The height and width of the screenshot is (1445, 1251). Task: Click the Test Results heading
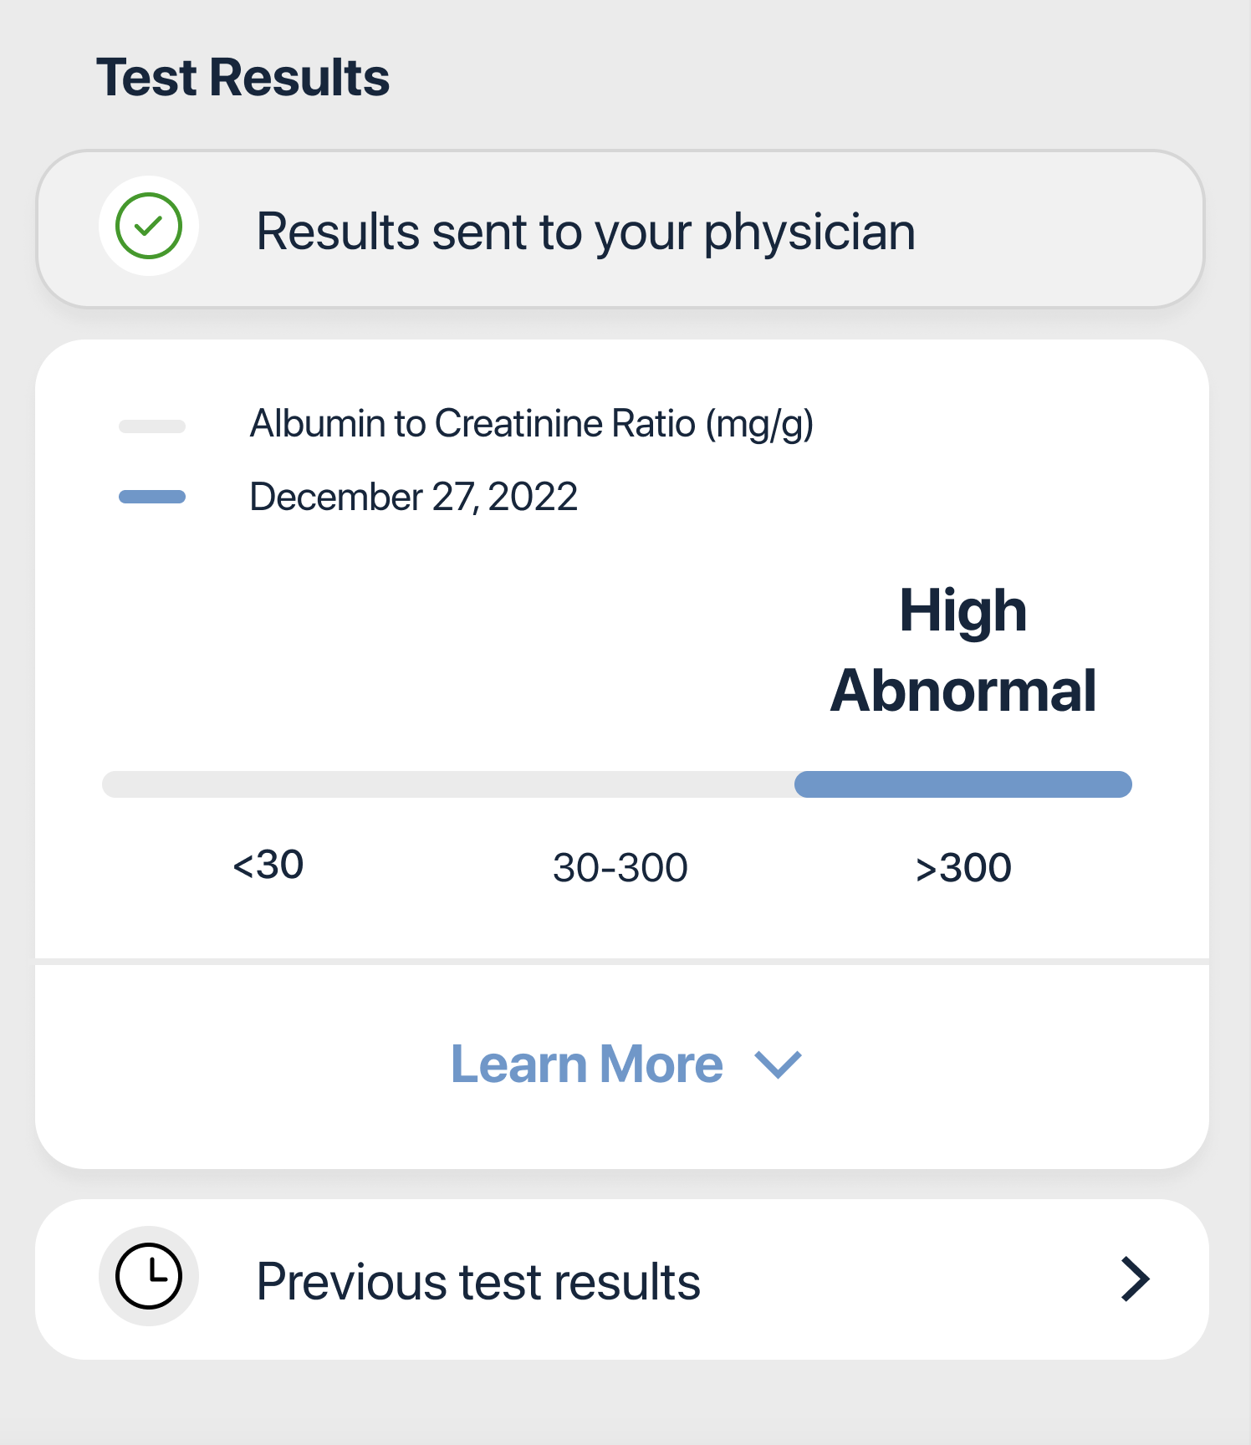tap(243, 77)
